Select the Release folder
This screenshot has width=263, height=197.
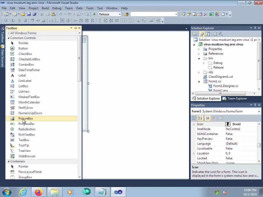click(218, 67)
